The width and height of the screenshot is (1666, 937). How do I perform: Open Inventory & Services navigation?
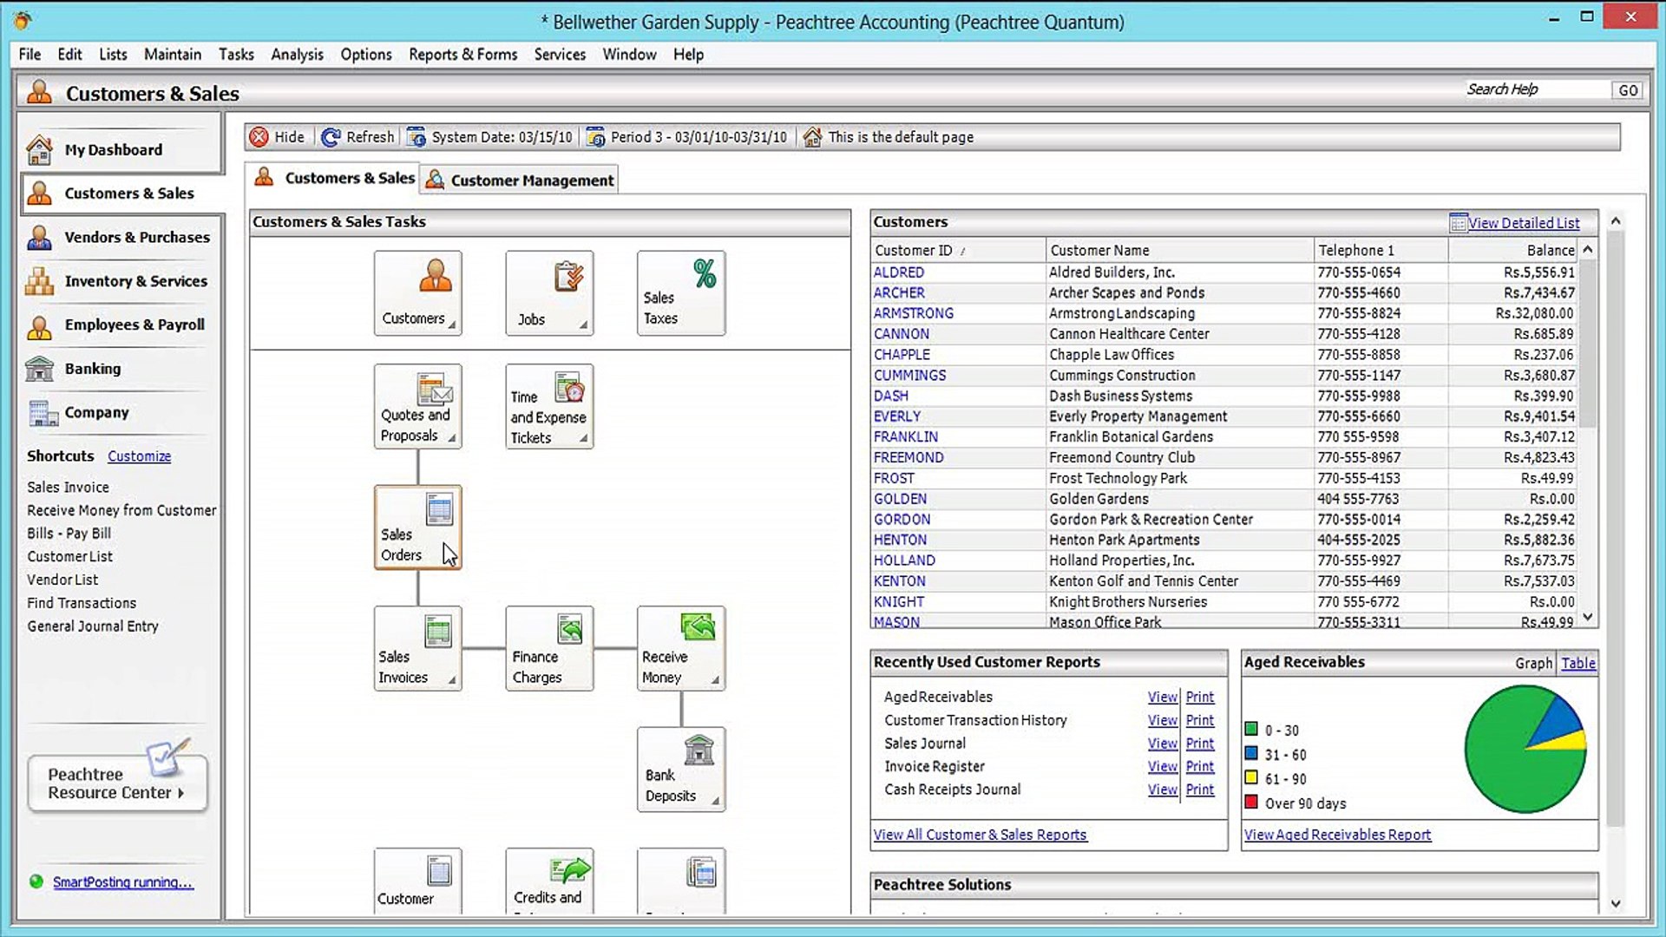pos(120,281)
